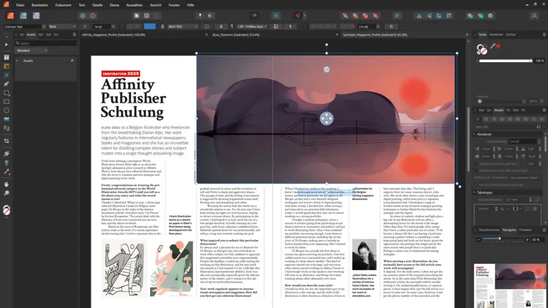
Task: Open the Assets panel options menu
Action: 74,35
